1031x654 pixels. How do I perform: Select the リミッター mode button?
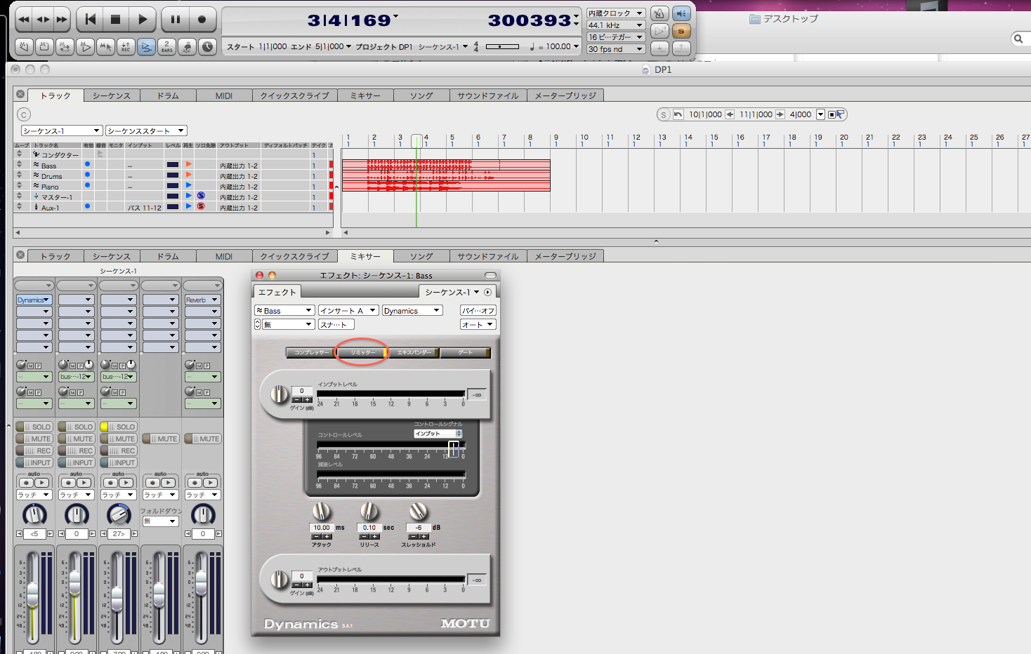tap(362, 352)
